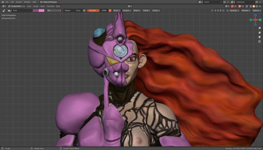
Task: Open the View header menu
Action: 29,6
